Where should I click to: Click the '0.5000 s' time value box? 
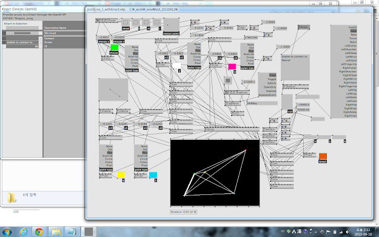[x=248, y=82]
